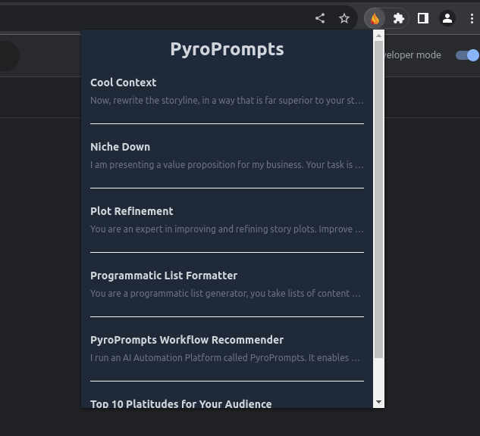This screenshot has height=436, width=480.
Task: Choose the Plot Refinement prompt
Action: 132,211
